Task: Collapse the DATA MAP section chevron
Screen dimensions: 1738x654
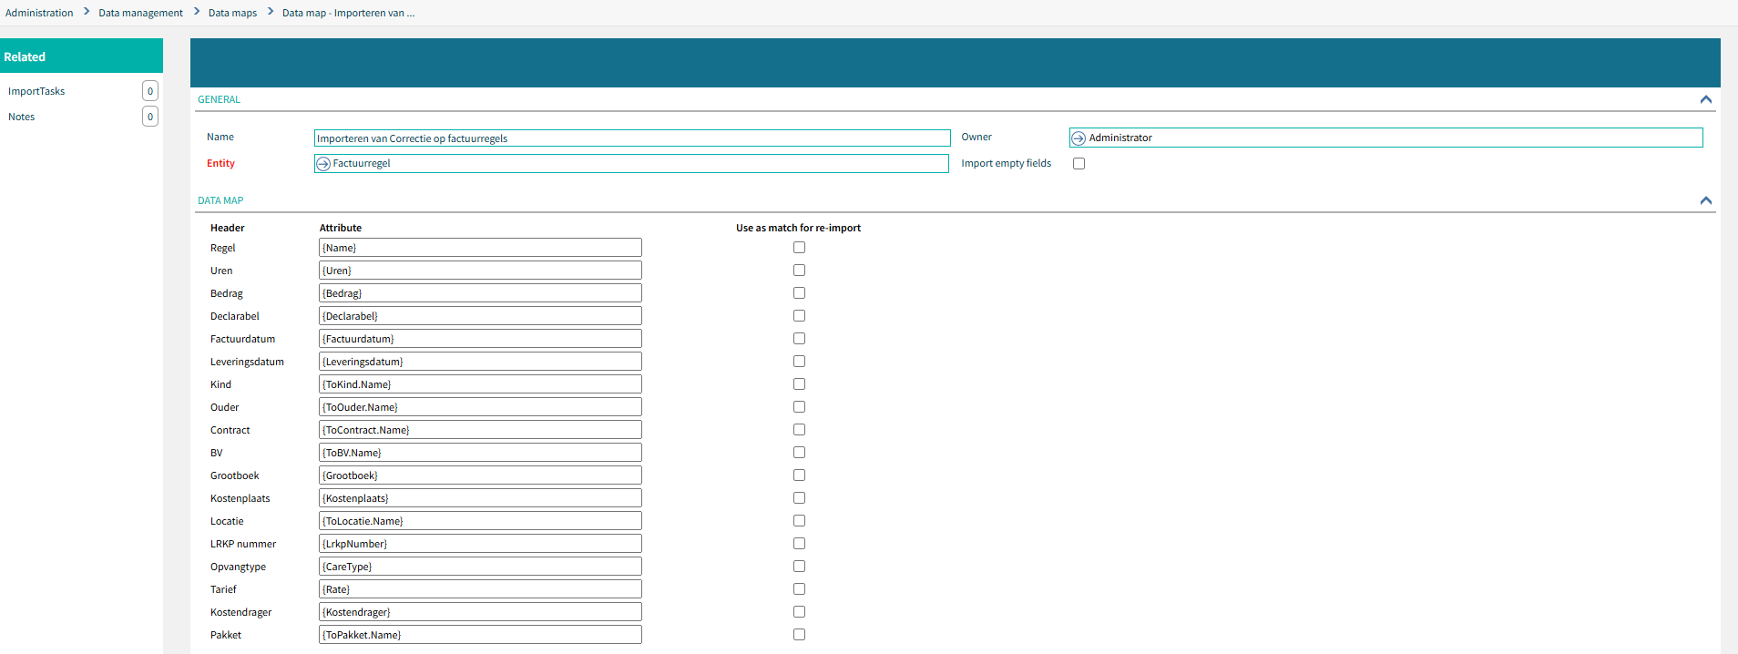Action: (x=1705, y=200)
